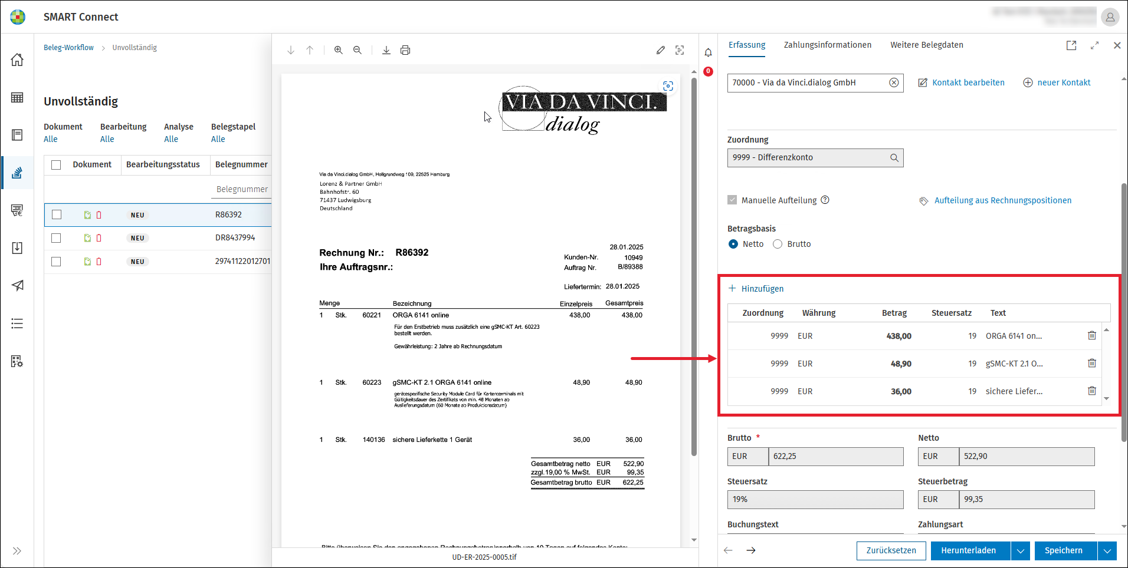The height and width of the screenshot is (568, 1128).
Task: Zoom in on the document preview
Action: pyautogui.click(x=339, y=50)
